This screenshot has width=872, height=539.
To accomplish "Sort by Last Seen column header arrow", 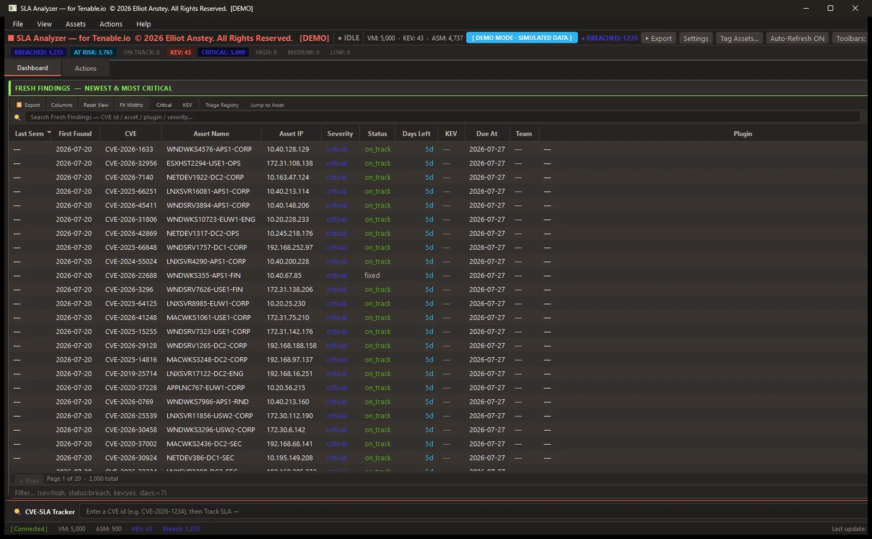I will click(x=49, y=133).
